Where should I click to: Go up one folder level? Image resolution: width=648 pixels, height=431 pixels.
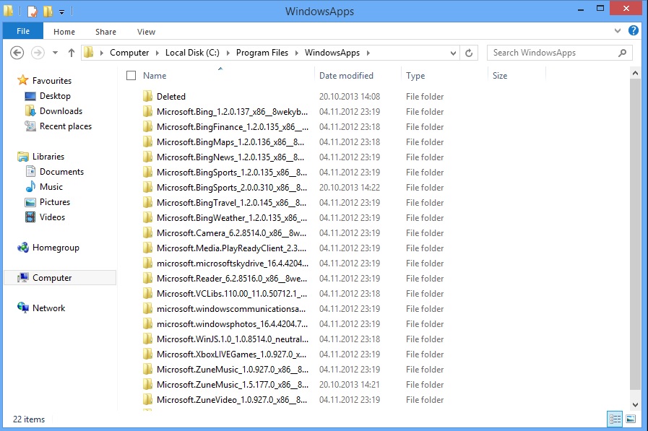click(71, 53)
